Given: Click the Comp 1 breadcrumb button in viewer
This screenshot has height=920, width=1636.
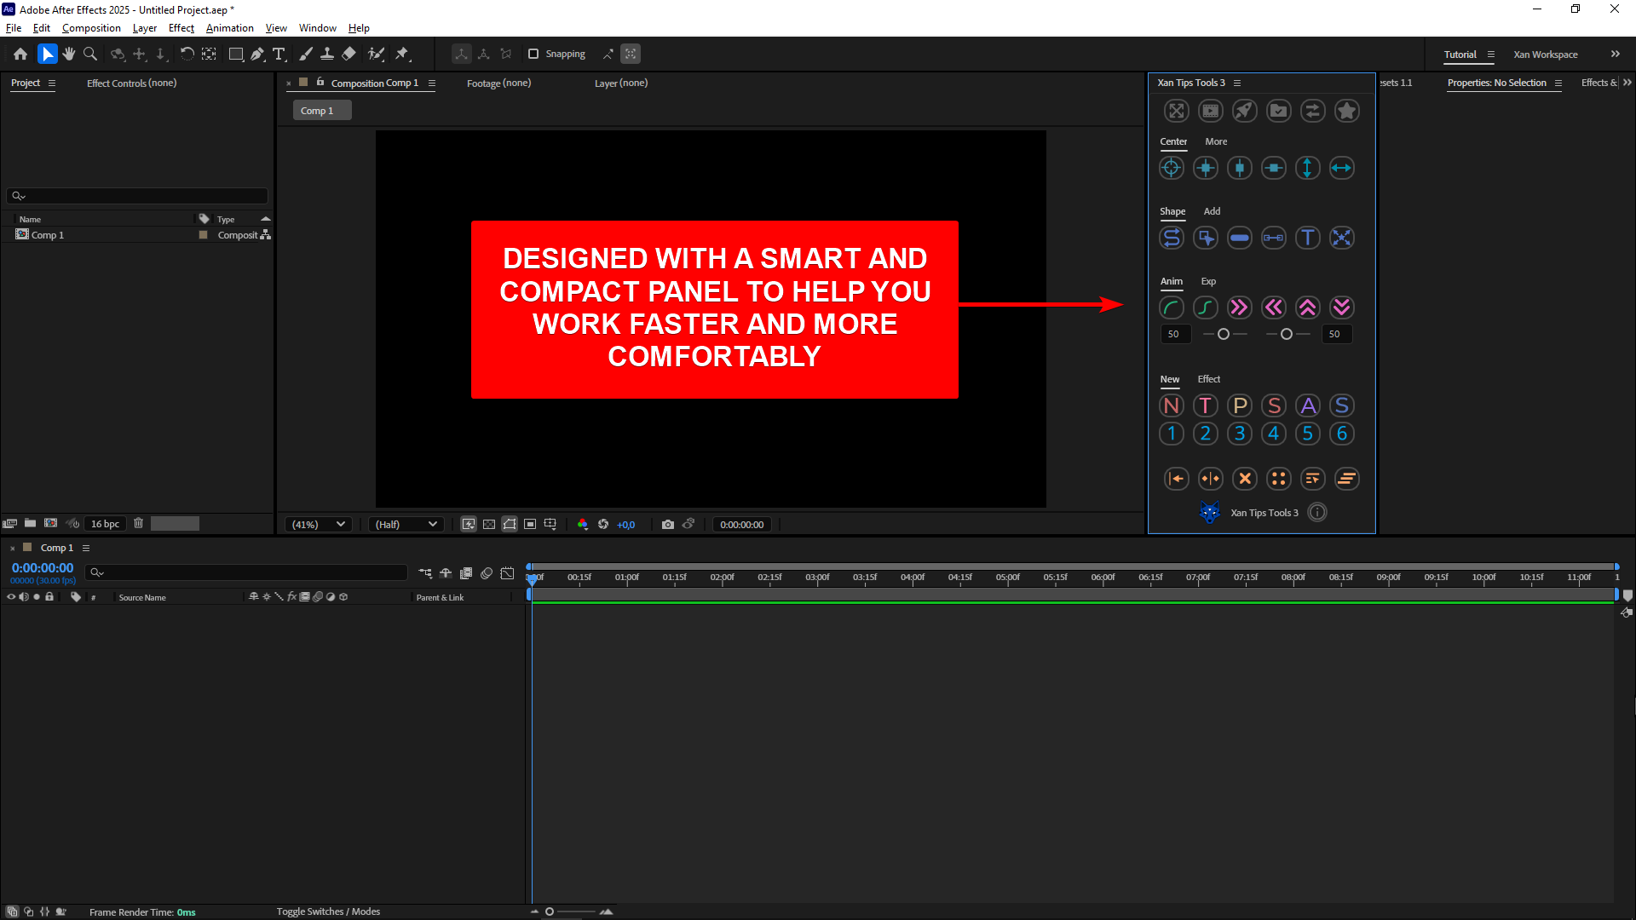Looking at the screenshot, I should click(x=322, y=111).
